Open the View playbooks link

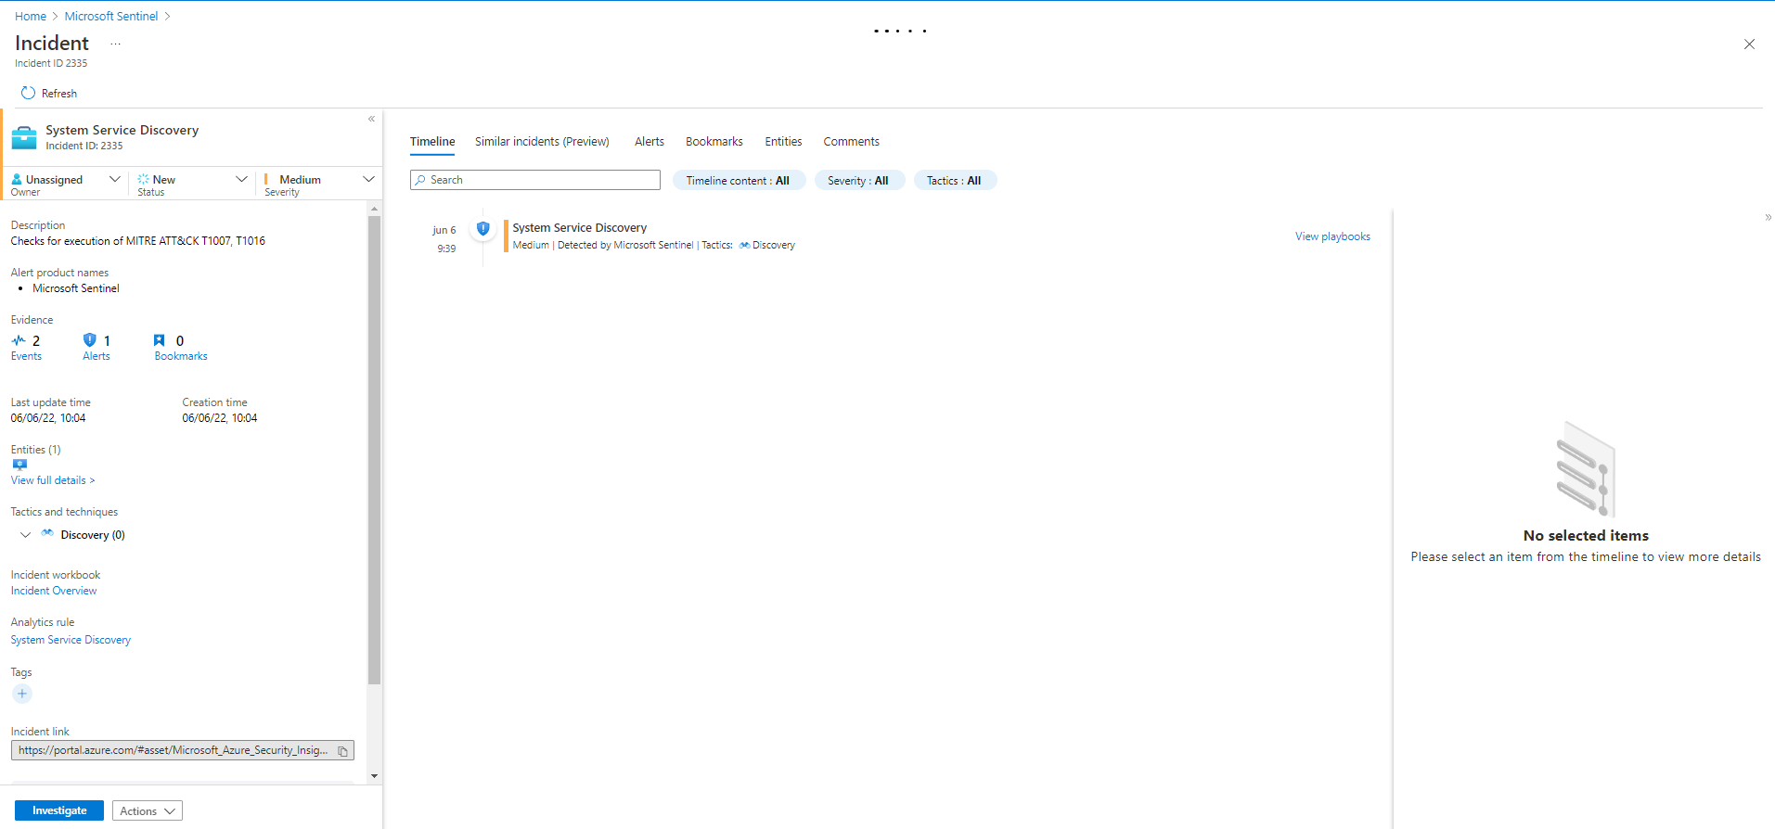coord(1331,236)
